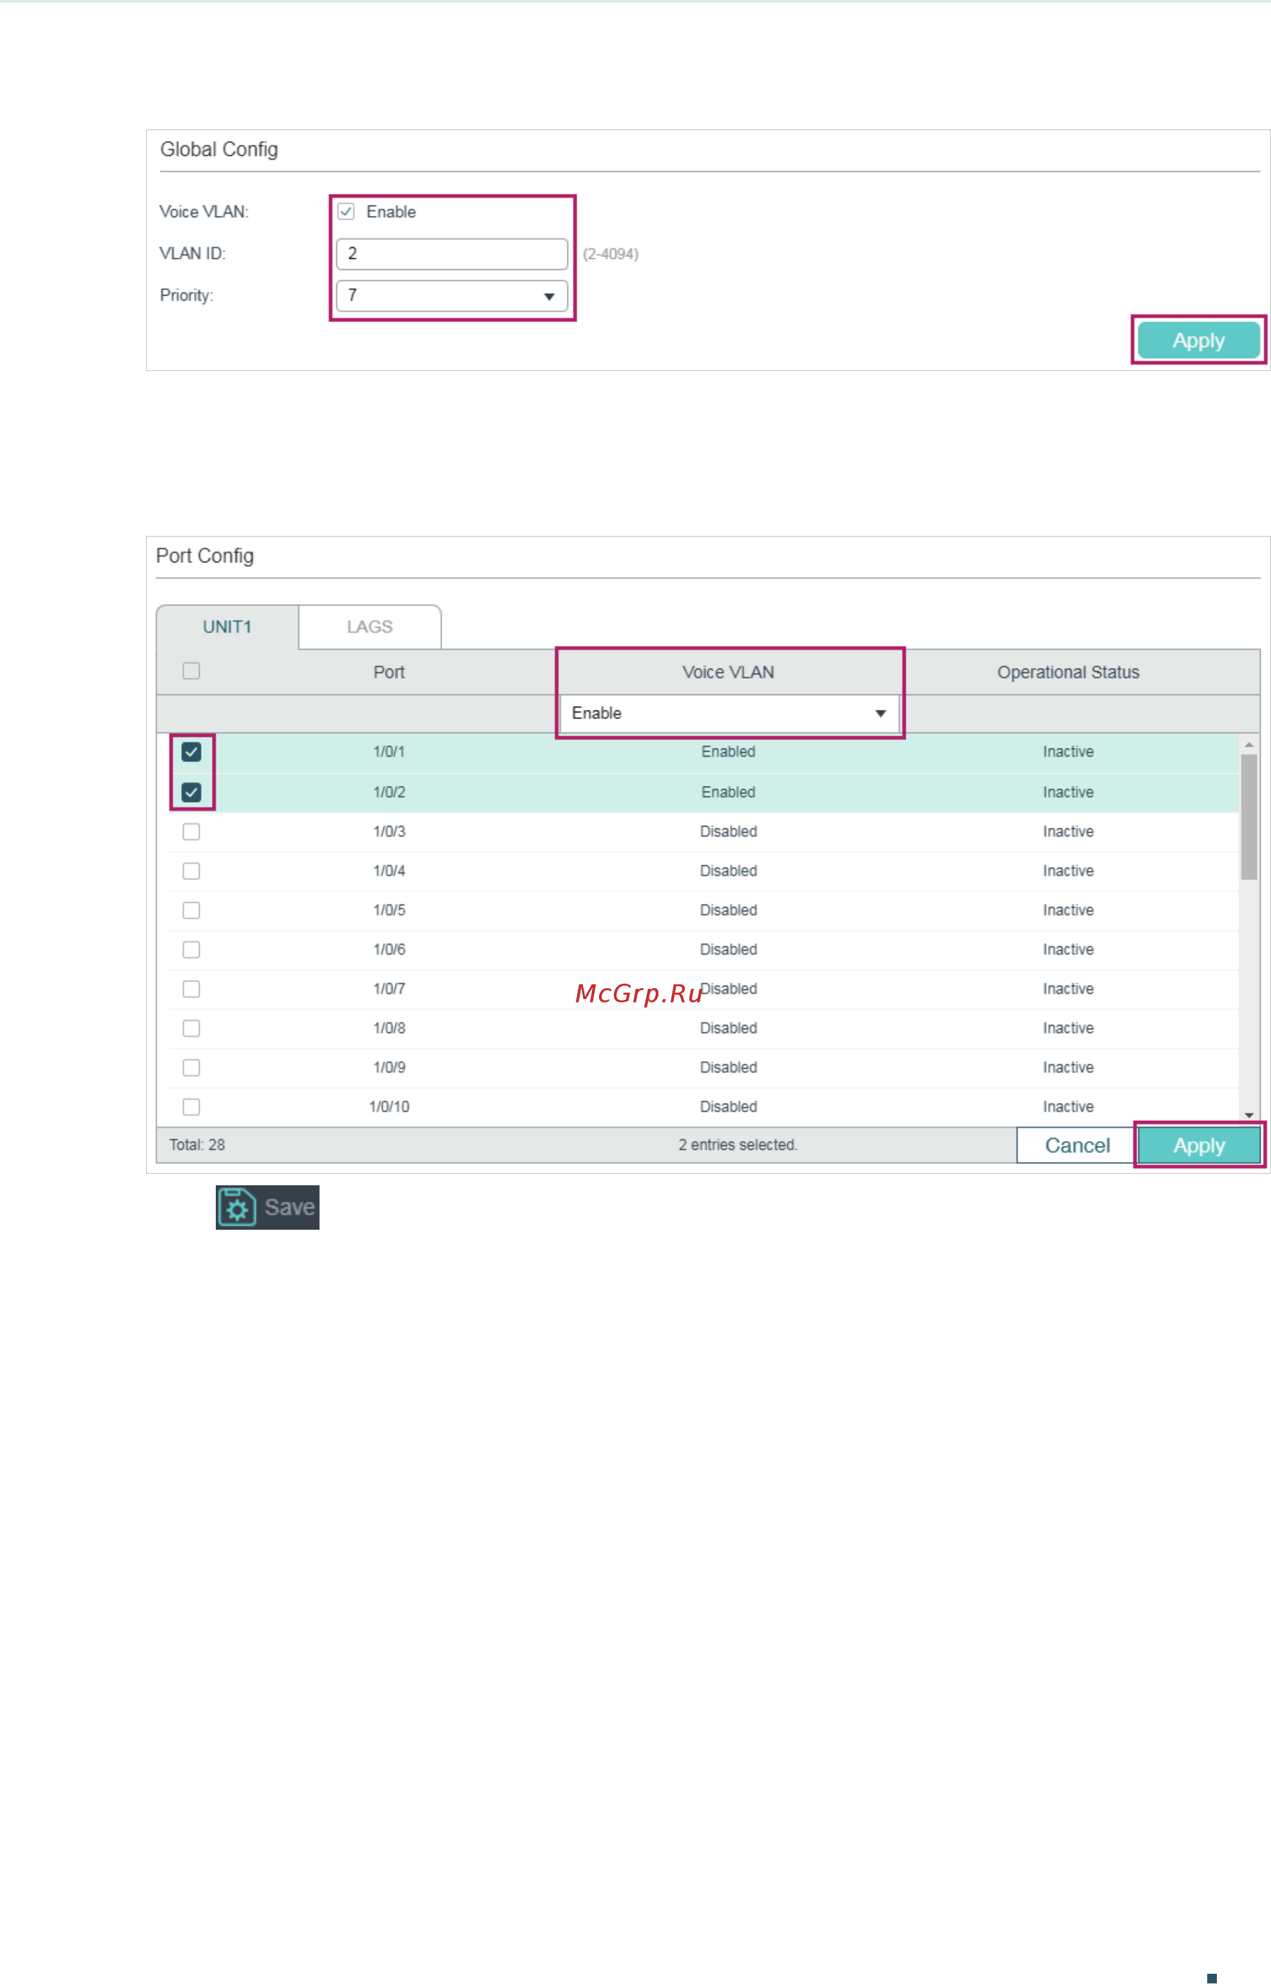Check port 1/0/7 checkbox
This screenshot has width=1271, height=1986.
coord(191,989)
